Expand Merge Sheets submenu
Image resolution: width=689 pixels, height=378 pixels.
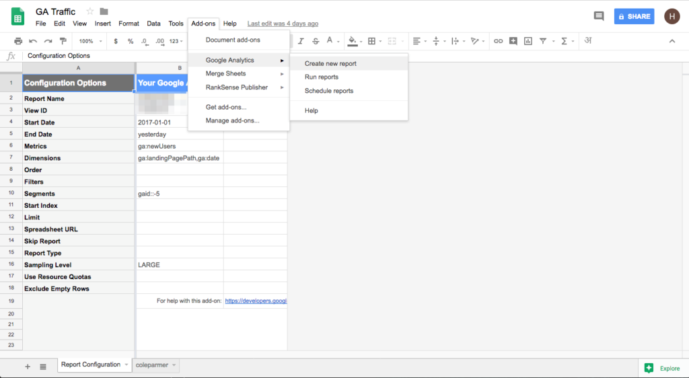(239, 74)
